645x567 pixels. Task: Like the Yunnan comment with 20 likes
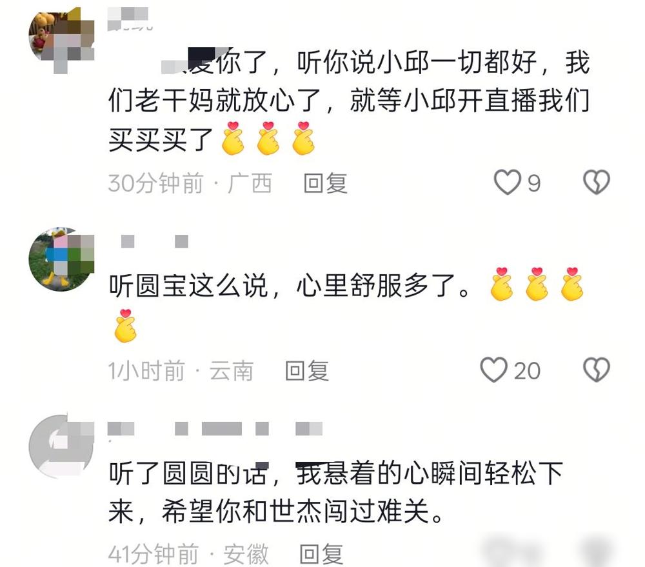[493, 370]
